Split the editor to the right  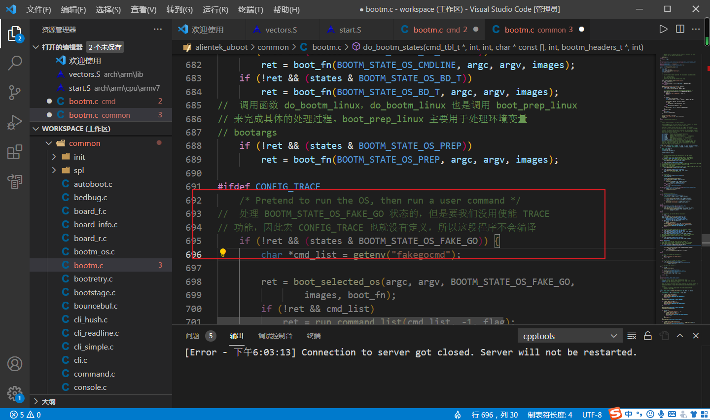click(x=680, y=29)
